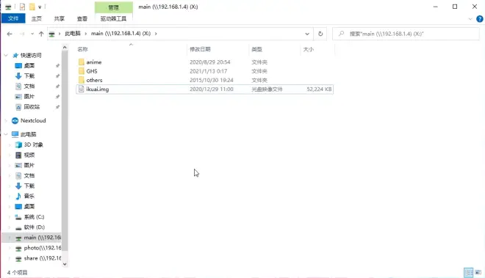
Task: Open the Explorer help icon
Action: pyautogui.click(x=480, y=19)
